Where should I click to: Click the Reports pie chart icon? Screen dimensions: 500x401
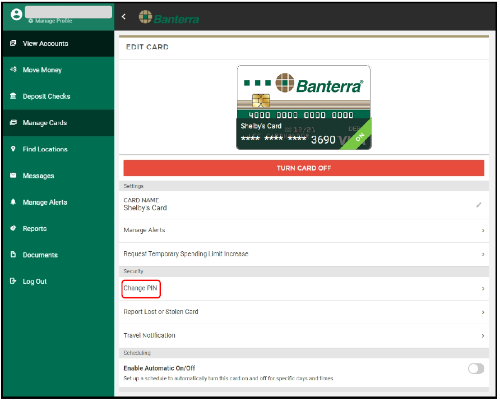click(x=13, y=228)
